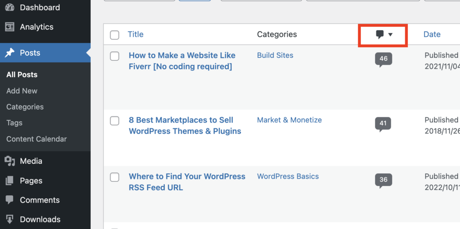Open All Posts submenu item
460x229 pixels.
coord(22,75)
